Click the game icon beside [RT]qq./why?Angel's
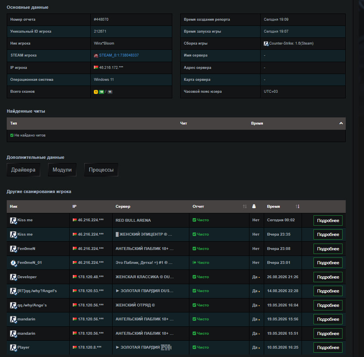This screenshot has width=364, height=357. (13, 291)
